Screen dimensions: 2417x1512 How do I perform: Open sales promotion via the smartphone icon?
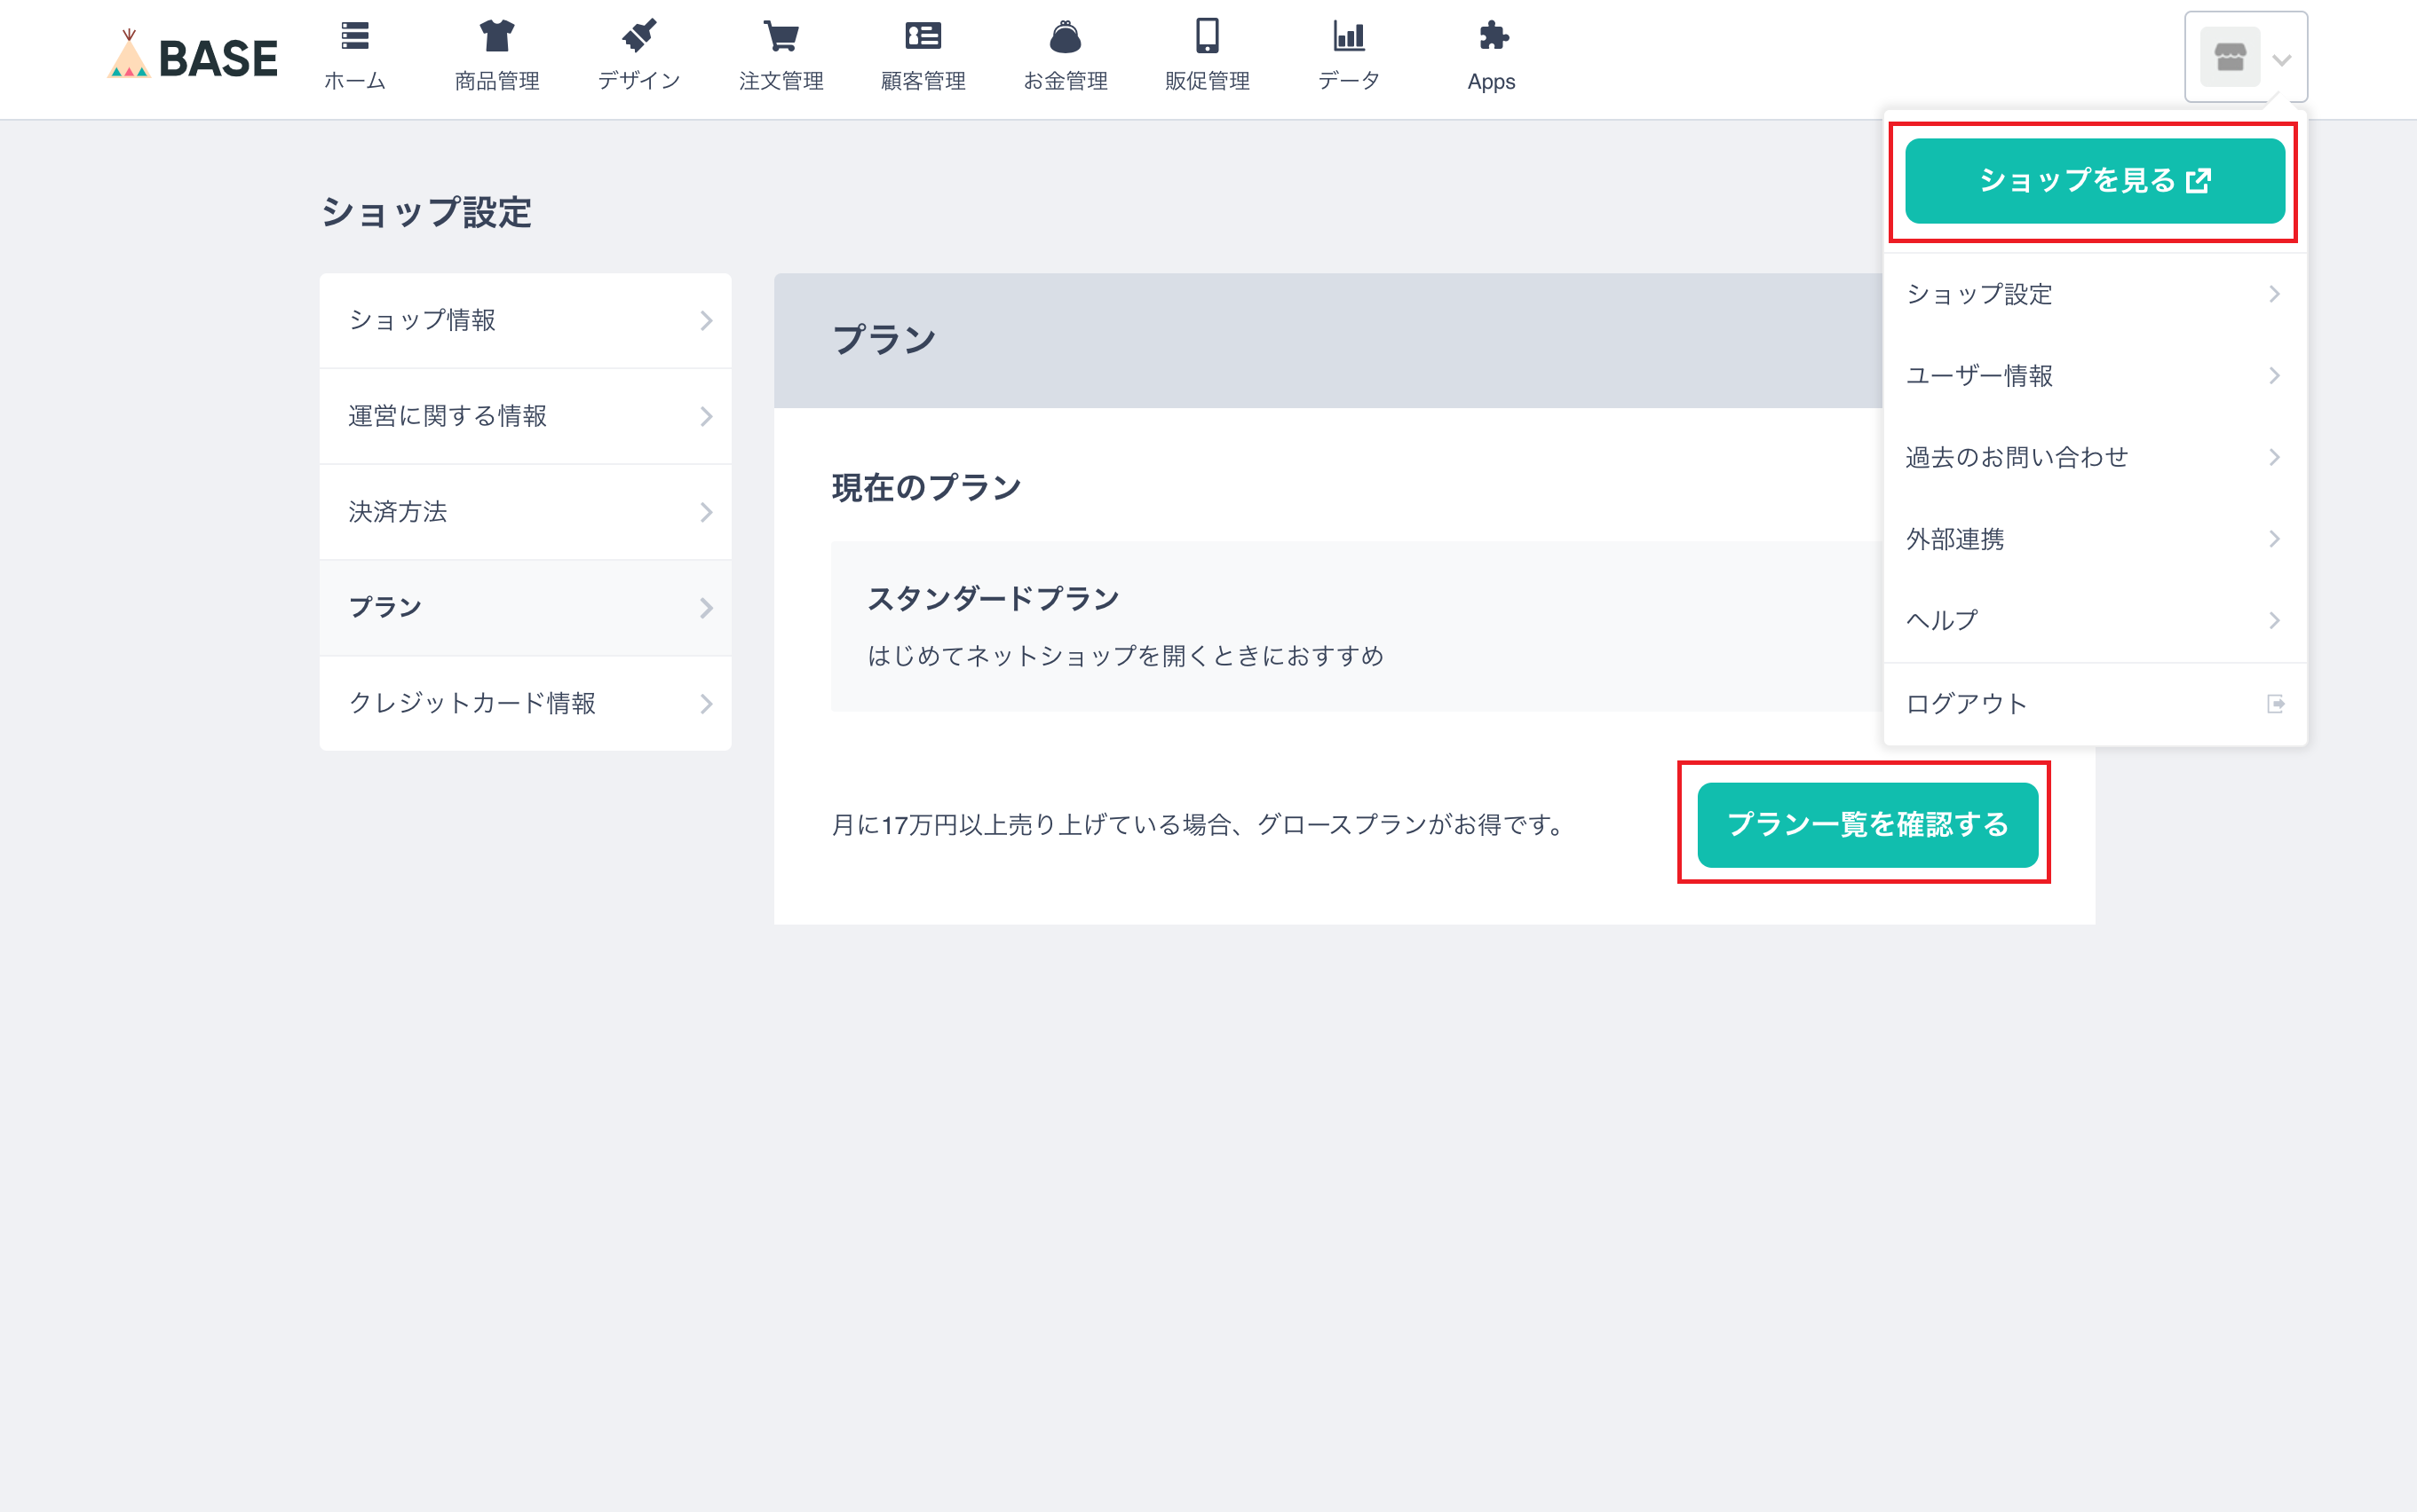pos(1208,36)
